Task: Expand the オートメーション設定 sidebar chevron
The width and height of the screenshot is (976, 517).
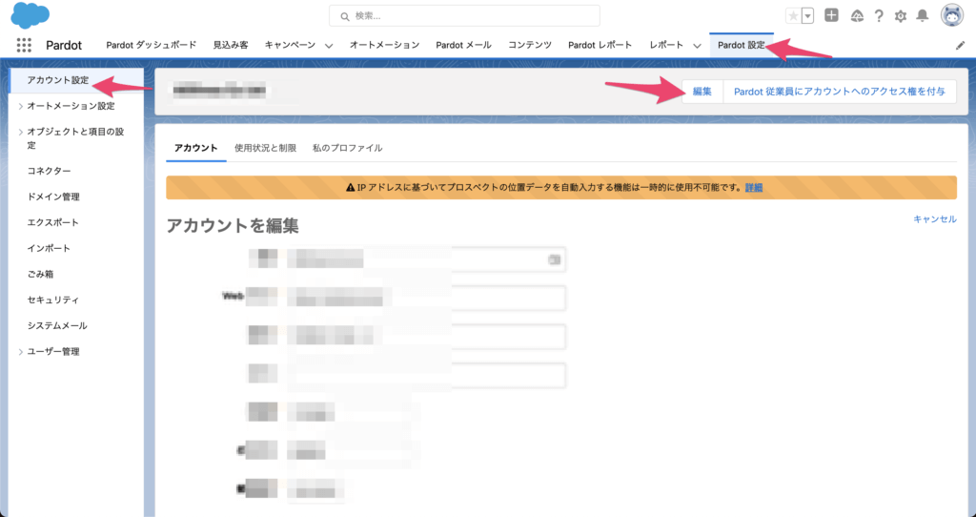Action: (21, 107)
